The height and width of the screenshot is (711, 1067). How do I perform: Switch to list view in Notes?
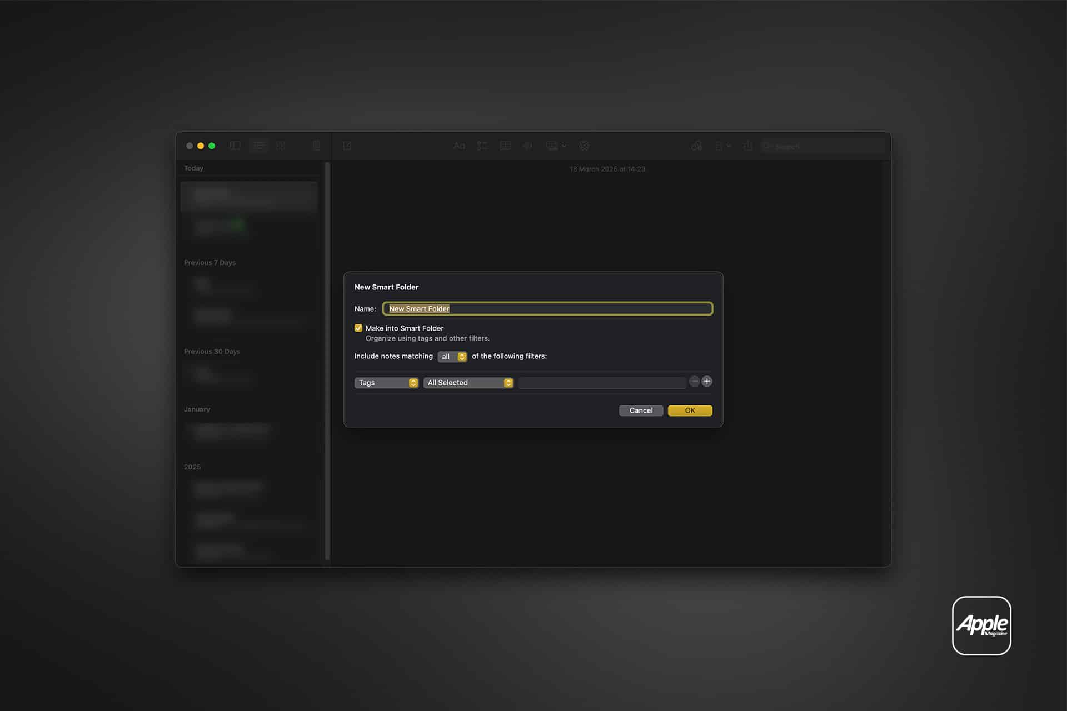coord(258,146)
